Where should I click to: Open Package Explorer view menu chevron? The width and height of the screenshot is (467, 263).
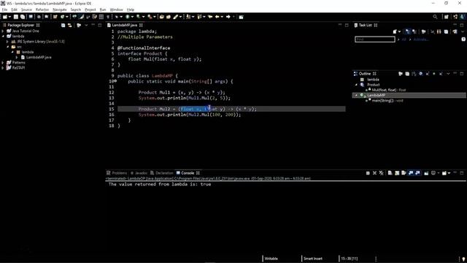(x=86, y=26)
